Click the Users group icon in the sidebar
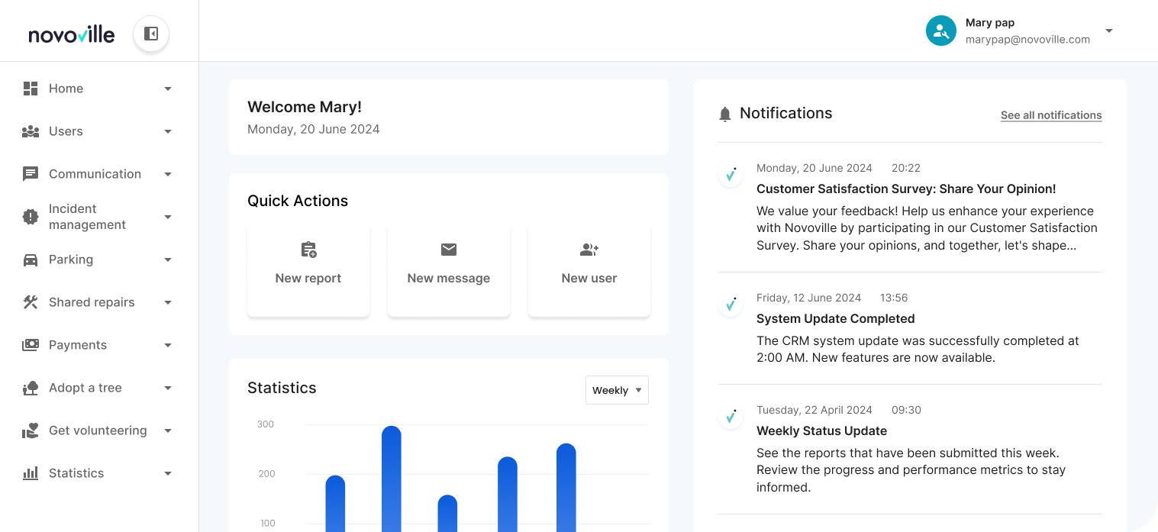Image resolution: width=1158 pixels, height=532 pixels. click(31, 131)
